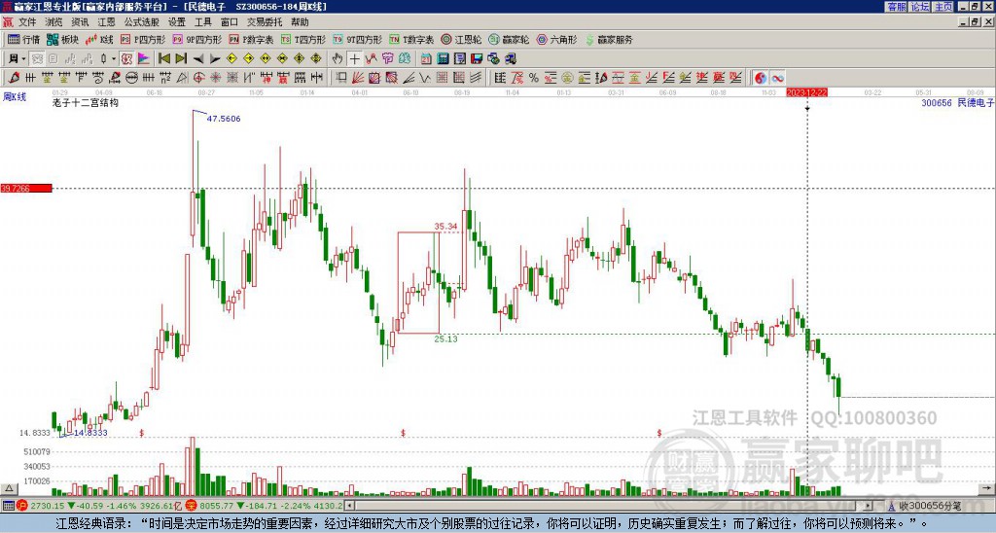
Task: Open the P数字表 number table
Action: (252, 39)
